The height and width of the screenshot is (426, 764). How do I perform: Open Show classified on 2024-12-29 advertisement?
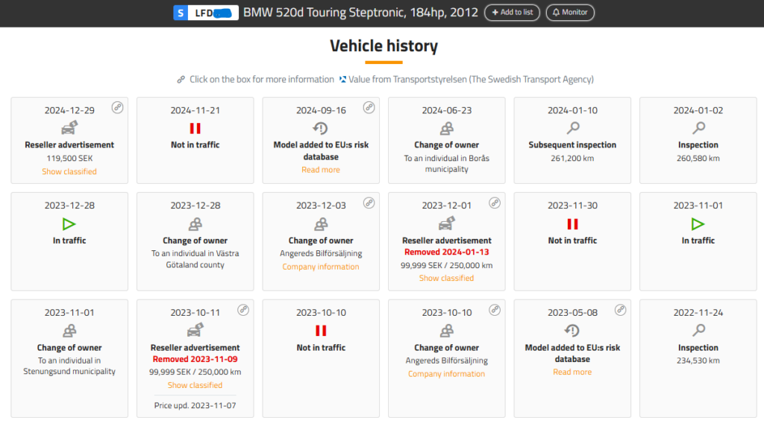69,171
